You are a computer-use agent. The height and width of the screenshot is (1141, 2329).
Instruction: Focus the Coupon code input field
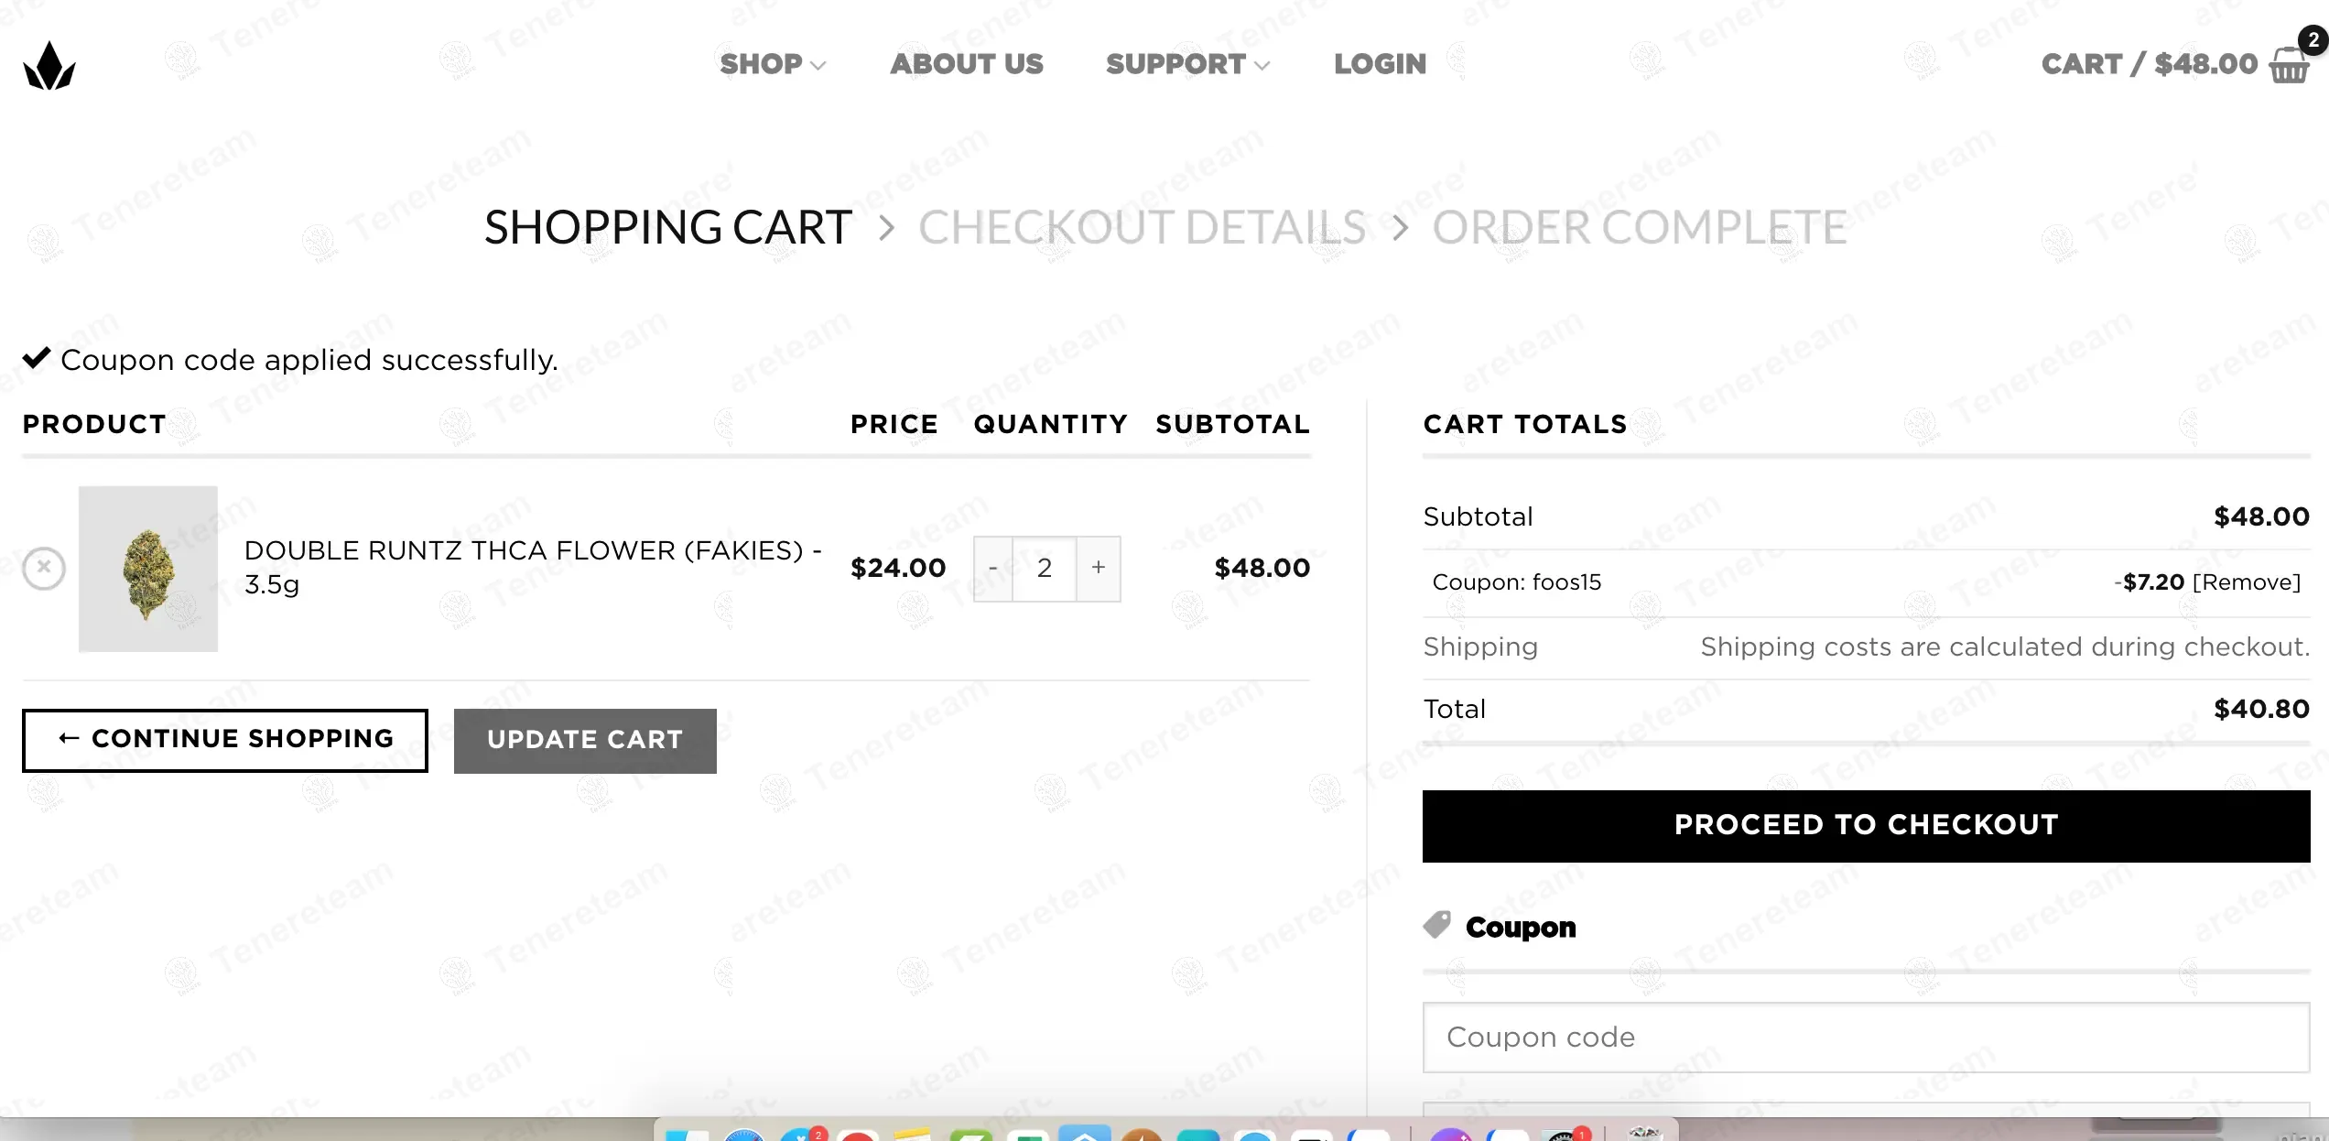point(1866,1038)
